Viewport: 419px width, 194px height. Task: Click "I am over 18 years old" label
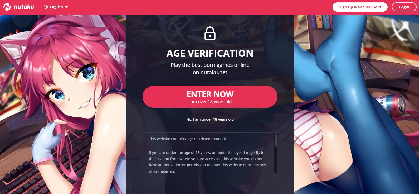point(210,102)
